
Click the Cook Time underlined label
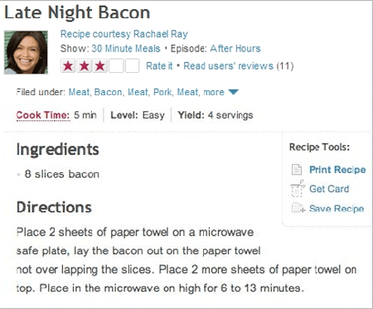43,115
